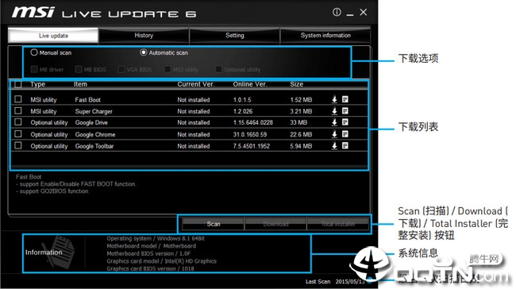
Task: Open Google Chrome details notes icon
Action: pyautogui.click(x=345, y=133)
